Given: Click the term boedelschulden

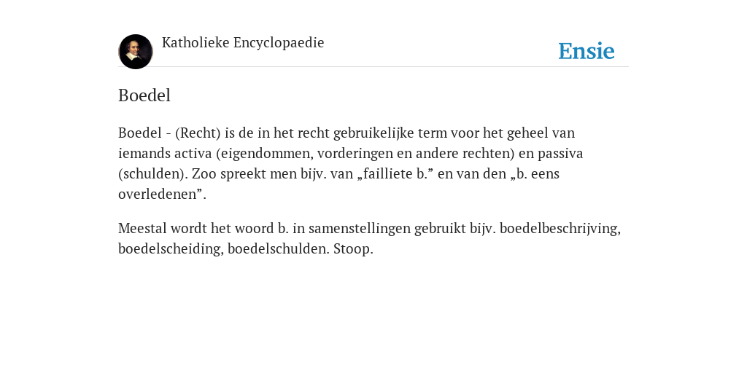Looking at the screenshot, I should [278, 249].
